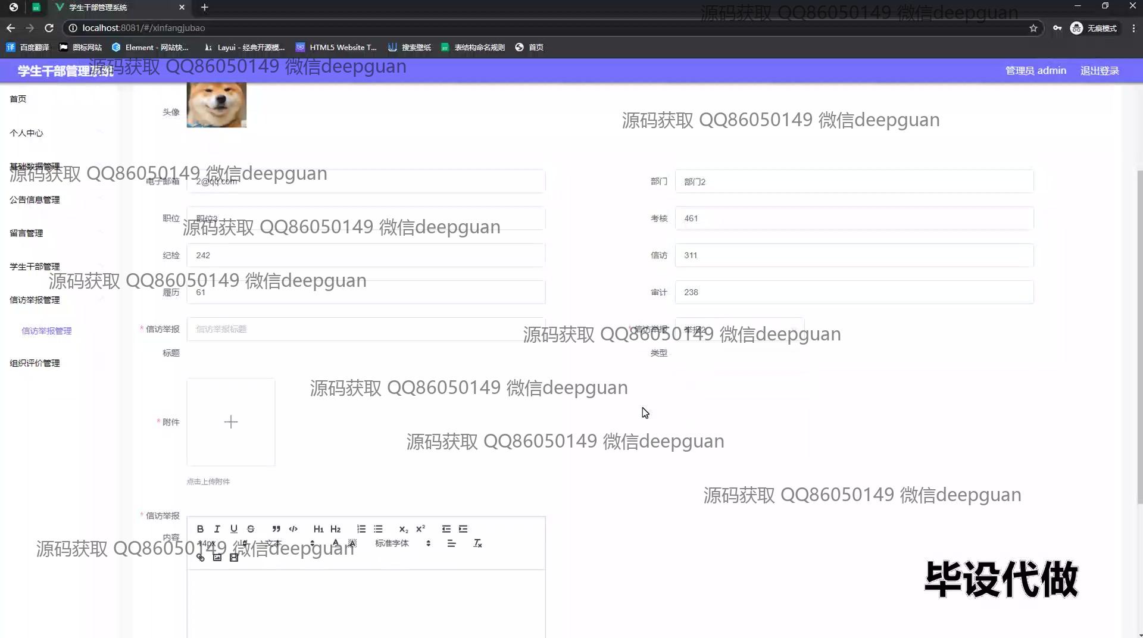This screenshot has height=638, width=1143.
Task: Click the 退出登录 logout link
Action: (1100, 71)
